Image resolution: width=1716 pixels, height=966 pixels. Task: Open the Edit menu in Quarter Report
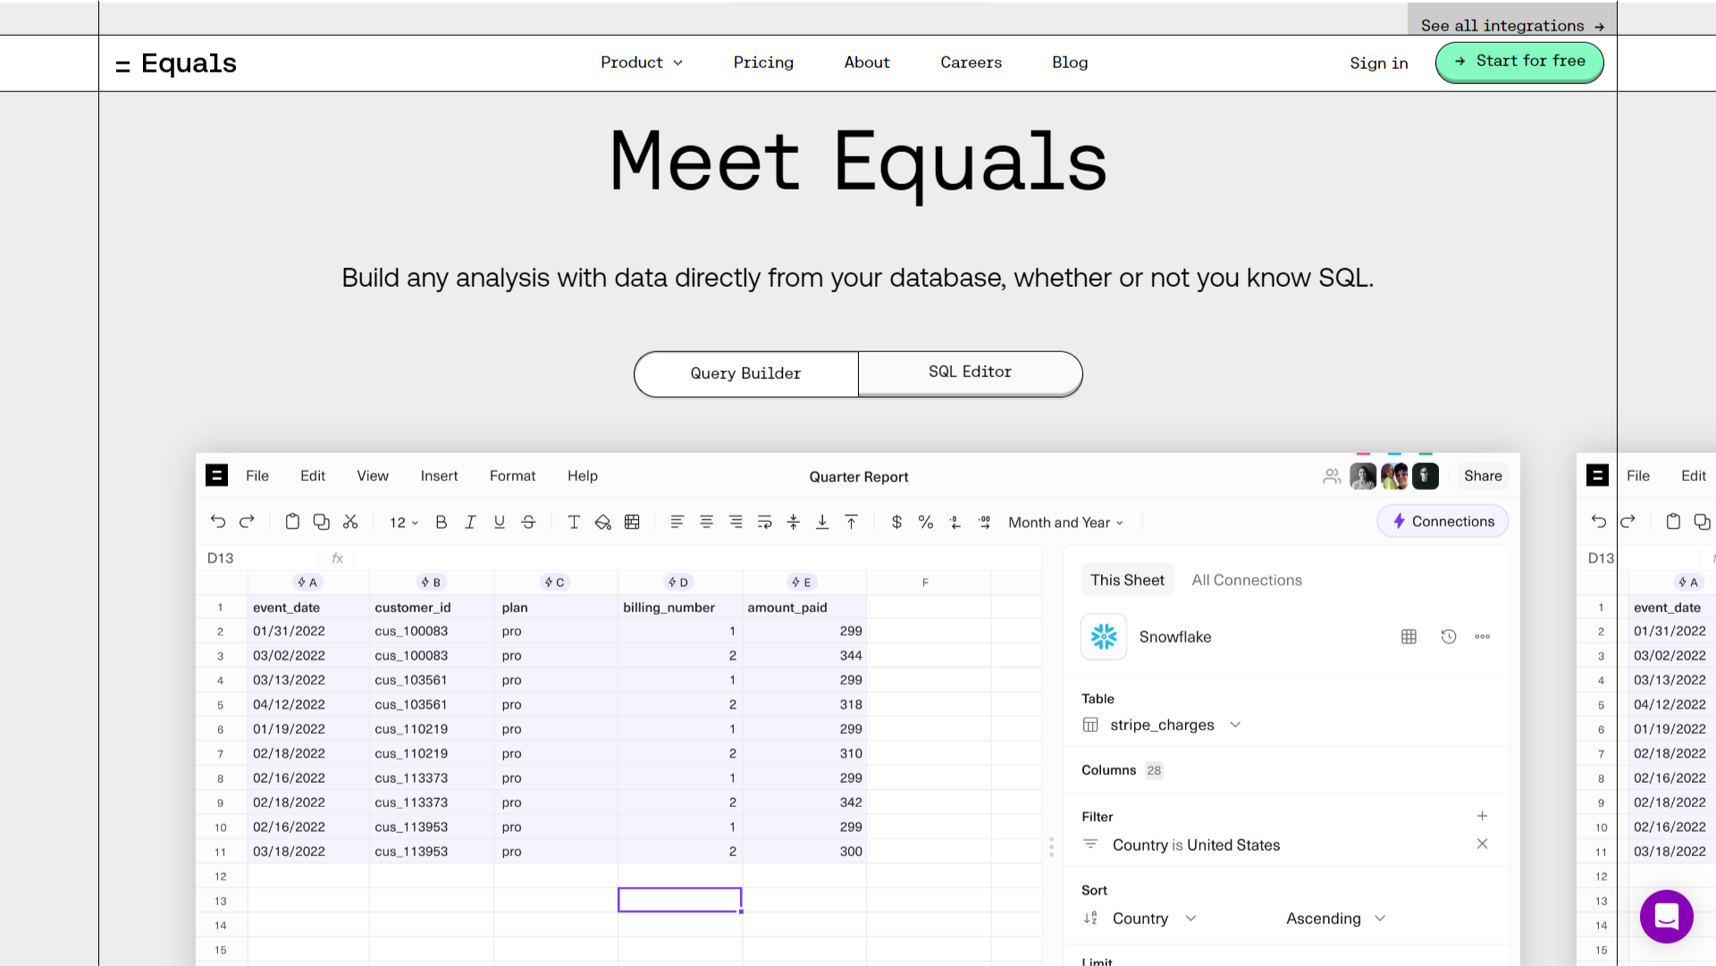click(x=313, y=476)
